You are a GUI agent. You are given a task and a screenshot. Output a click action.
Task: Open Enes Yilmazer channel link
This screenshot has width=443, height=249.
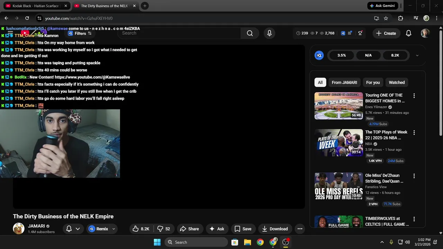point(376,107)
